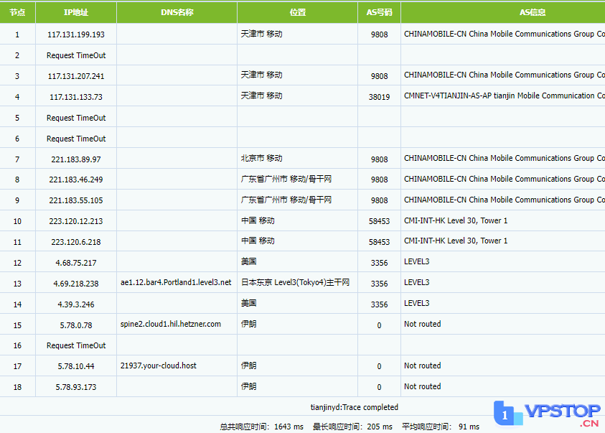605x433 pixels.
Task: Select IP address 221.183.55.105
Action: pos(76,200)
